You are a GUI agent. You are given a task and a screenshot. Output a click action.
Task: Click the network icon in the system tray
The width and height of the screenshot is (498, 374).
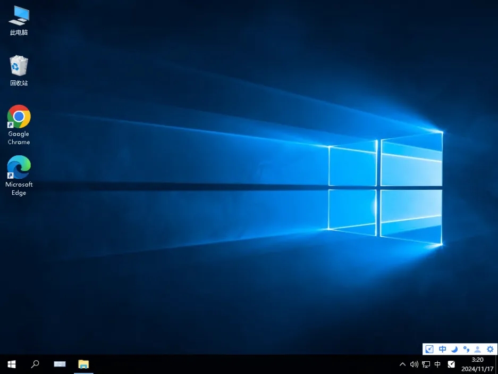click(426, 364)
